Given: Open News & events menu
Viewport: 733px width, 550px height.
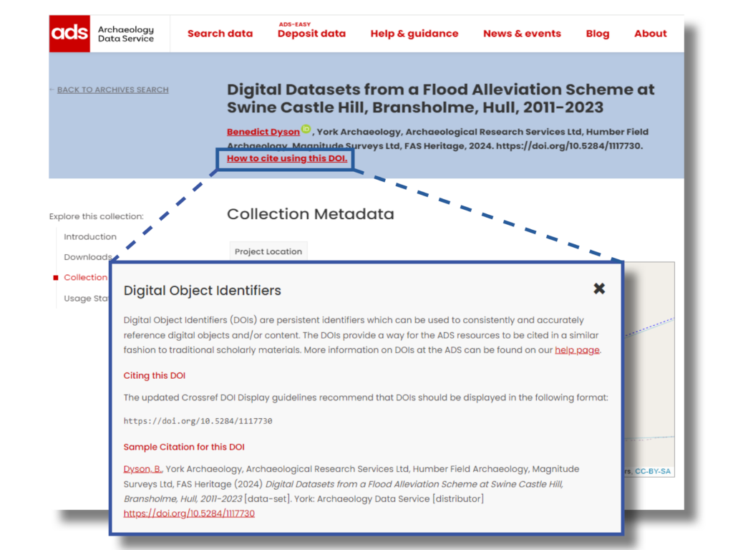Looking at the screenshot, I should coord(522,34).
